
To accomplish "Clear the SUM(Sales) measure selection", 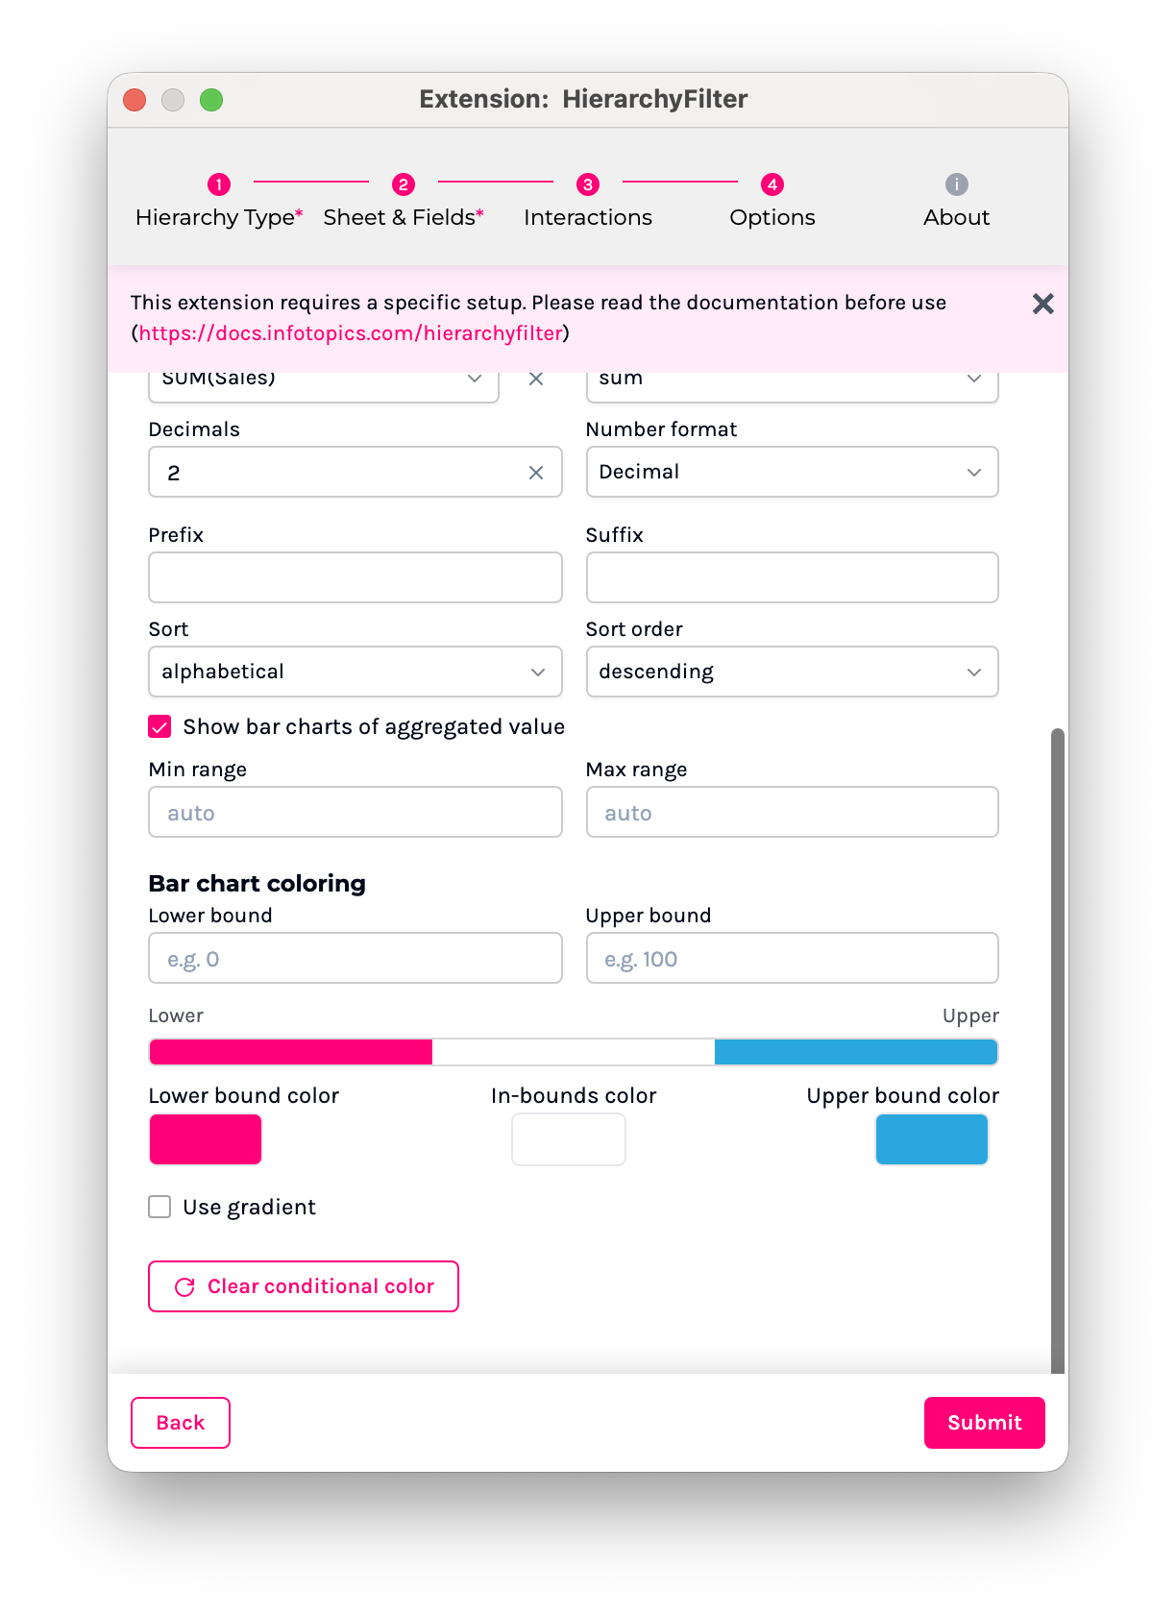I will (536, 379).
